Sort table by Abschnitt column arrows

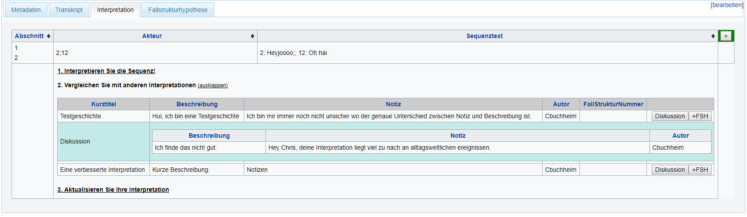(48, 36)
